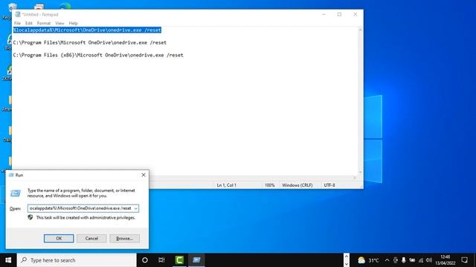
Task: Open the View menu in Notepad
Action: coord(59,23)
